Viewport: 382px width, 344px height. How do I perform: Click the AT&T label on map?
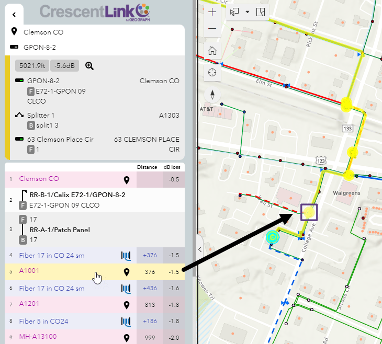pyautogui.click(x=206, y=109)
